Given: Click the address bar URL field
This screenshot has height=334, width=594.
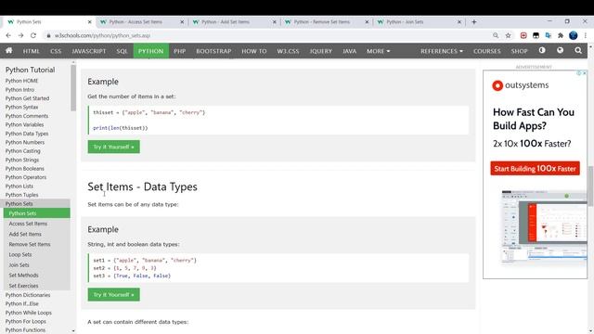Looking at the screenshot, I should pyautogui.click(x=265, y=35).
